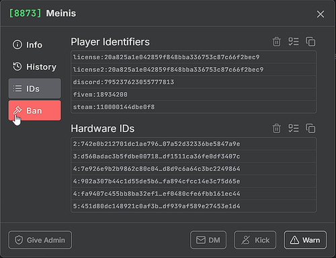Select the fivem:18934200 identifier

pyautogui.click(x=194, y=95)
